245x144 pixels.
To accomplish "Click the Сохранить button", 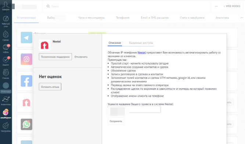I will click(116, 121).
